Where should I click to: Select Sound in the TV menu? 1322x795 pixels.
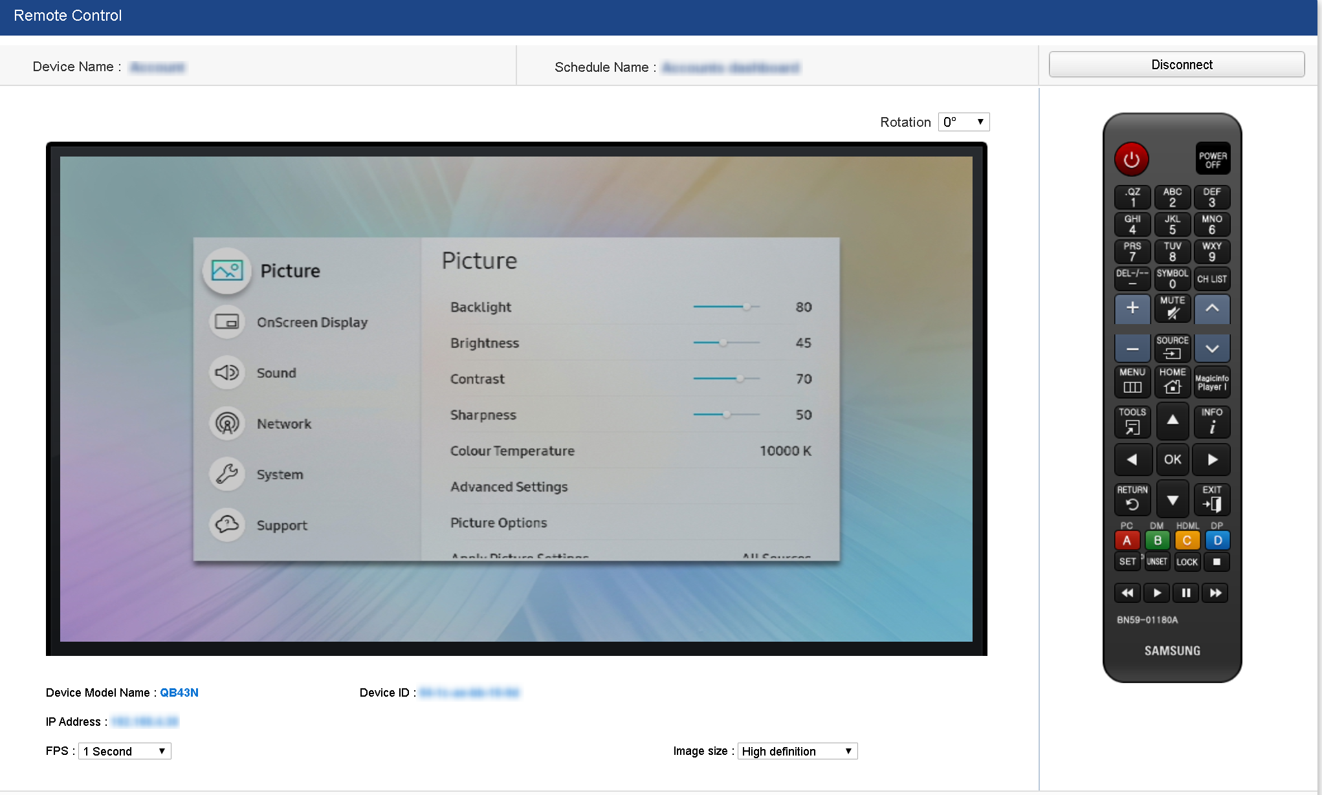[276, 373]
